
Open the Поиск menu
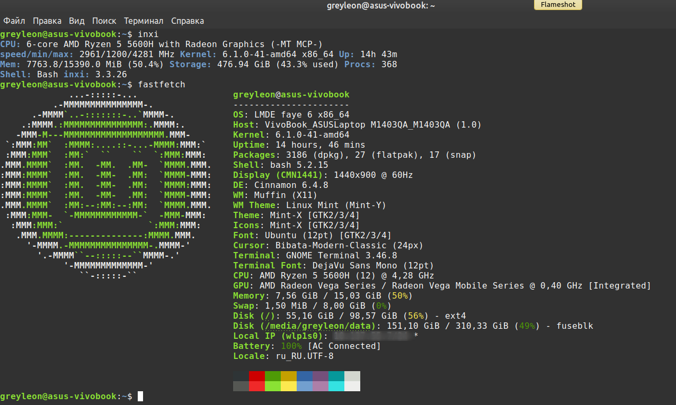coord(104,21)
